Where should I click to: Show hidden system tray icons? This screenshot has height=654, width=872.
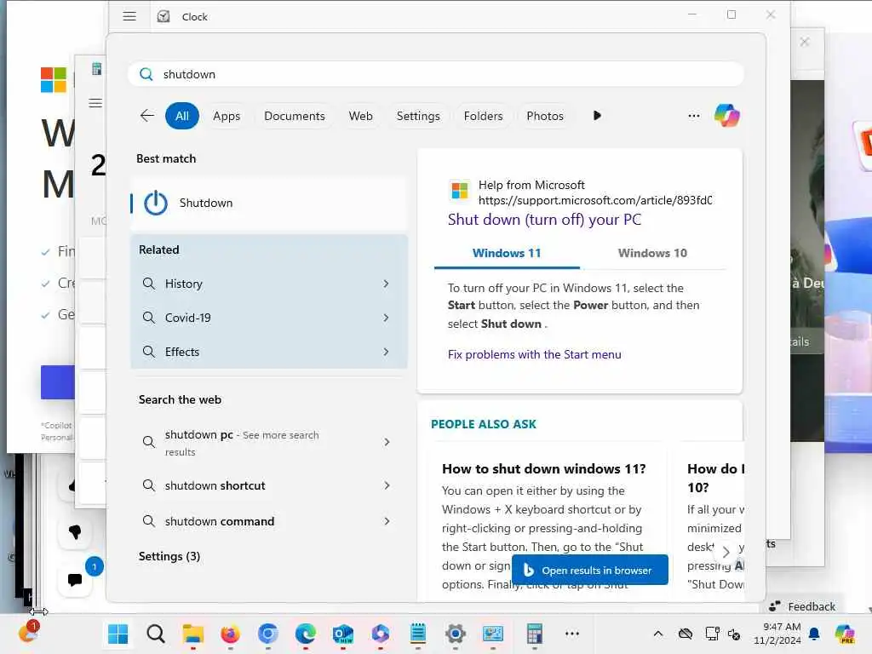[658, 634]
